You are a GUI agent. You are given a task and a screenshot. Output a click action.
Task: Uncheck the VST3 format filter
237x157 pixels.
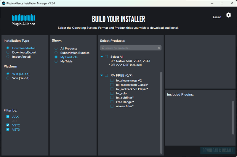(x=8, y=130)
